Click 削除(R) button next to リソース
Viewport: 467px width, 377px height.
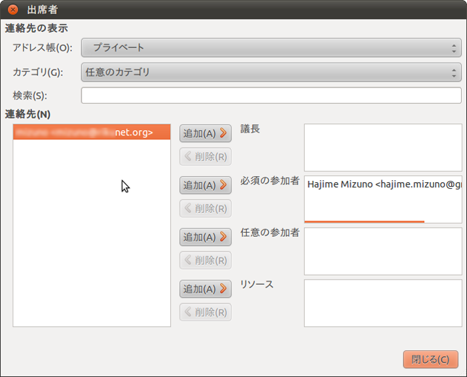click(205, 312)
